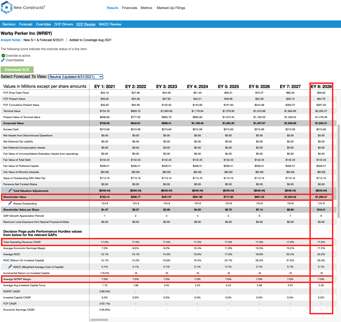Click the $96.60 FCF cell for 2028
This screenshot has height=322, width=341.
coord(321,93)
